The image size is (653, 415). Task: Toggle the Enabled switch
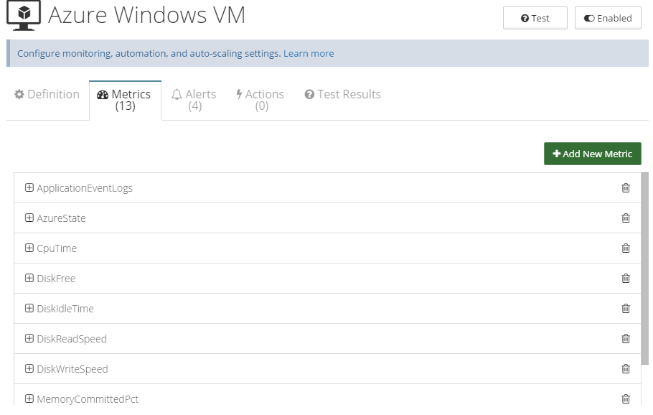point(608,18)
